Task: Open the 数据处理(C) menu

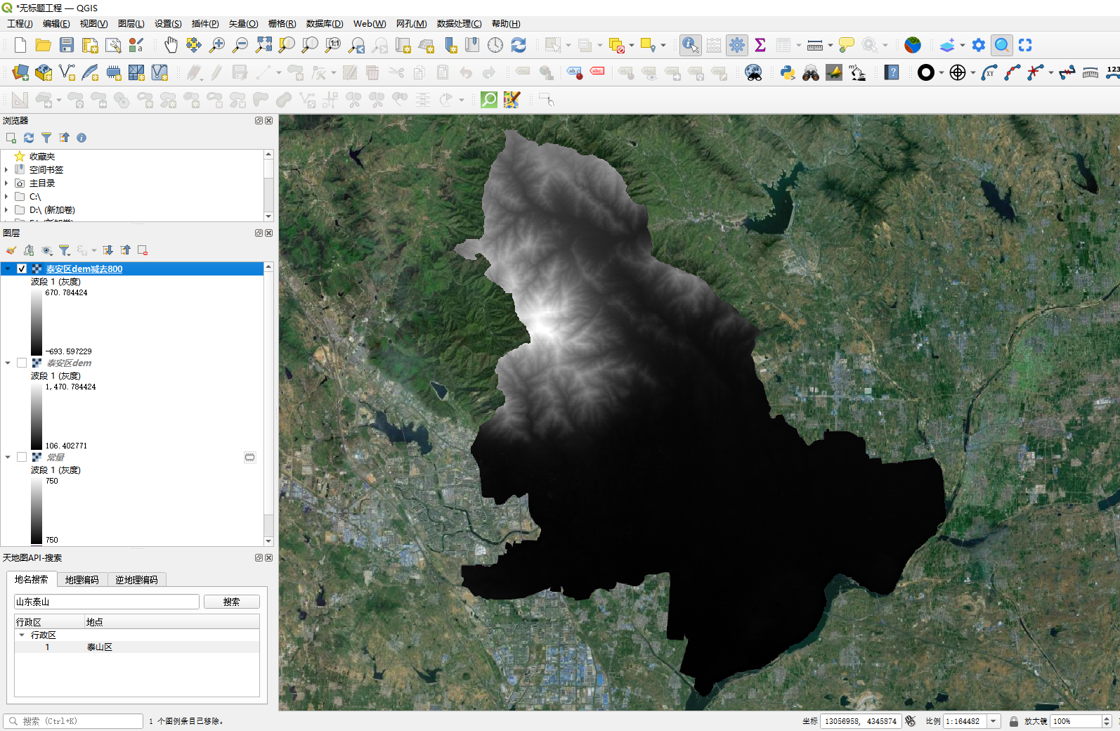Action: [459, 23]
